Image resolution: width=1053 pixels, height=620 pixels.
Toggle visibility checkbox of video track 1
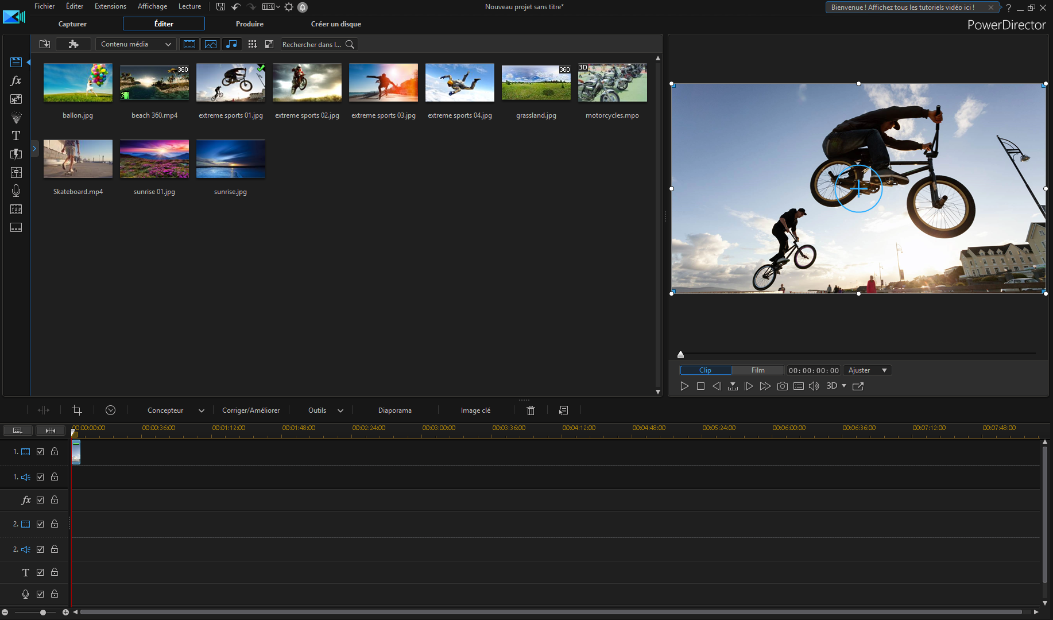click(x=40, y=452)
